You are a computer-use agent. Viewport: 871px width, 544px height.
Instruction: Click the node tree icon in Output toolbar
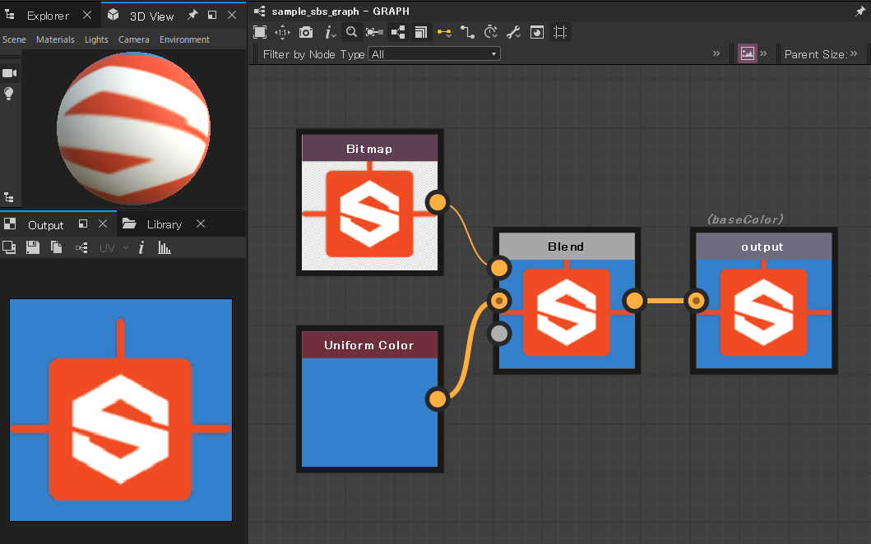tap(81, 247)
